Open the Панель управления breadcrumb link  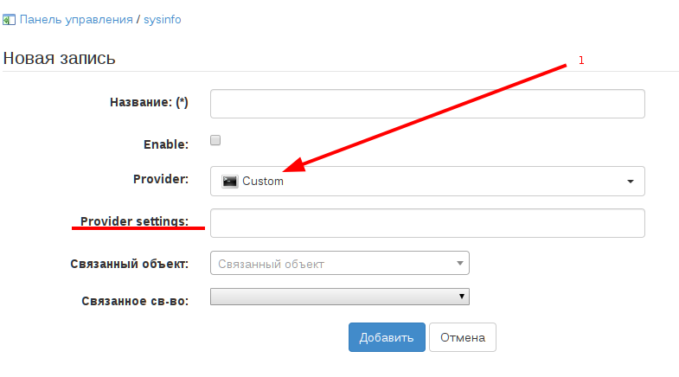[76, 18]
